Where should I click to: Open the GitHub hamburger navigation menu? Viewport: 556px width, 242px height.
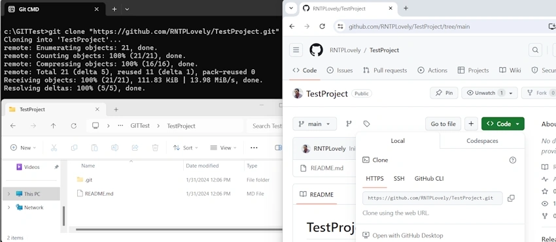[x=296, y=50]
